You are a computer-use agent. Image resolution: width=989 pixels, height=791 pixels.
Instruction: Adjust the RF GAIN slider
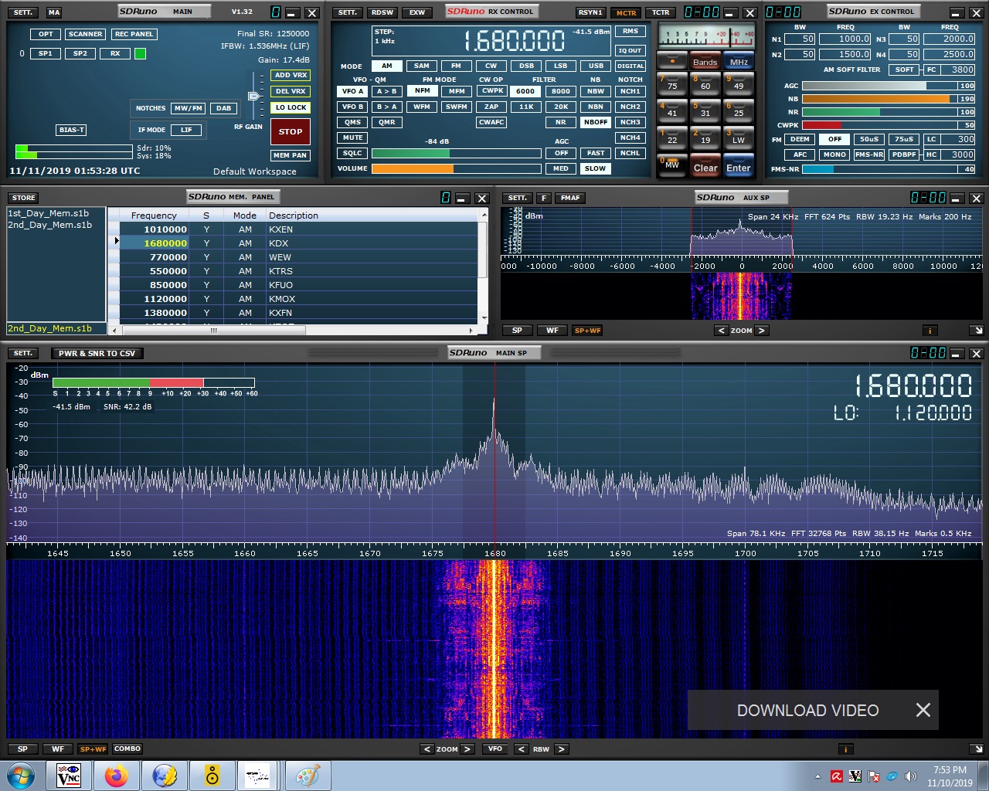[253, 96]
